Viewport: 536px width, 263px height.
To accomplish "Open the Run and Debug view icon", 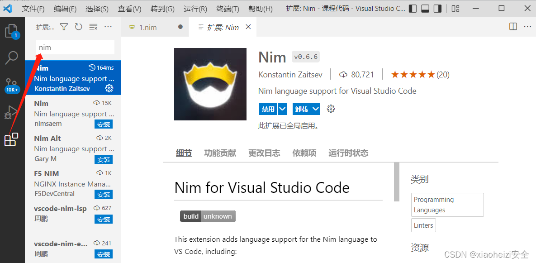I will pyautogui.click(x=12, y=112).
